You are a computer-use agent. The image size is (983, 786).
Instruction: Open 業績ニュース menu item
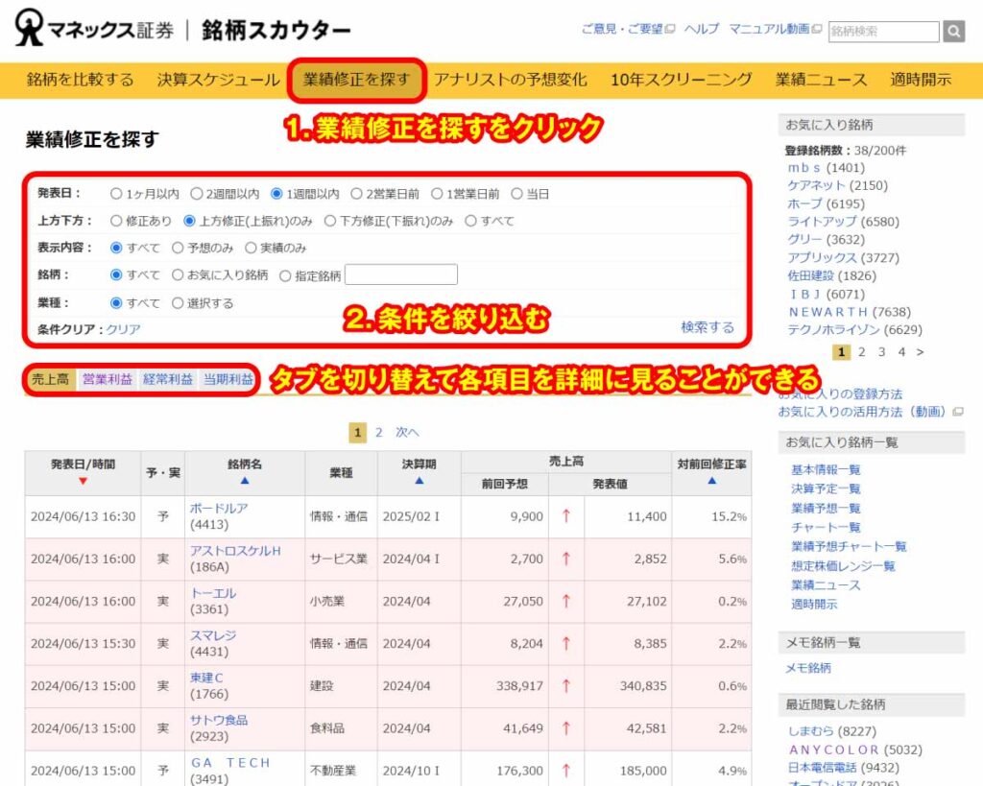822,80
